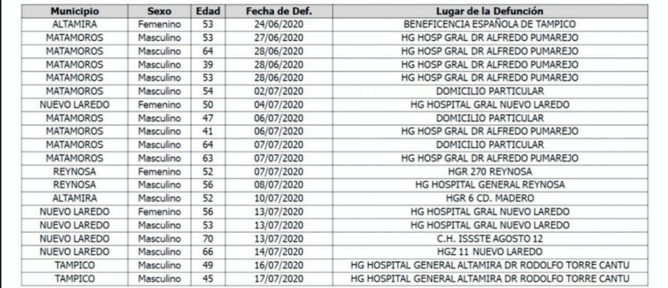Select the Fecha de Def. header
668x288 pixels.
click(x=279, y=11)
